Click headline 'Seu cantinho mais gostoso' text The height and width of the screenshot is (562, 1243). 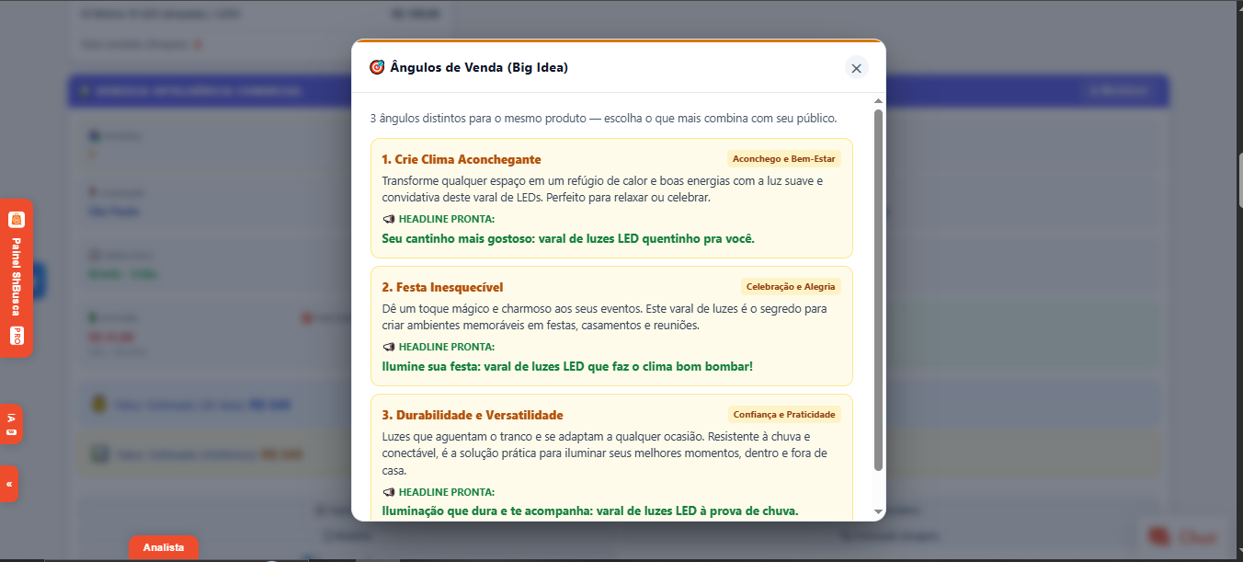coord(568,238)
